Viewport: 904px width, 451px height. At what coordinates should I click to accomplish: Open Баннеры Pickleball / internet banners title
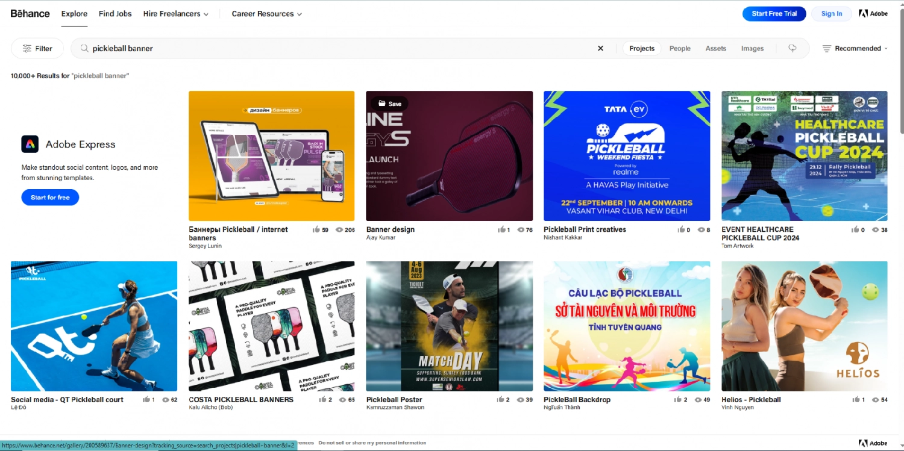238,234
